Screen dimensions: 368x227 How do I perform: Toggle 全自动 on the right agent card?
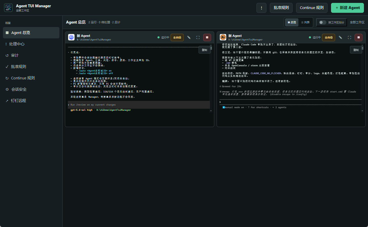coord(328,37)
